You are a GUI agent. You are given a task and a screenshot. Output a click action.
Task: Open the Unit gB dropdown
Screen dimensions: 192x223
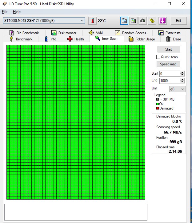coord(177,89)
